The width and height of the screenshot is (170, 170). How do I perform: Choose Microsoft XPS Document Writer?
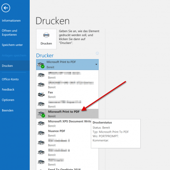(x=68, y=123)
